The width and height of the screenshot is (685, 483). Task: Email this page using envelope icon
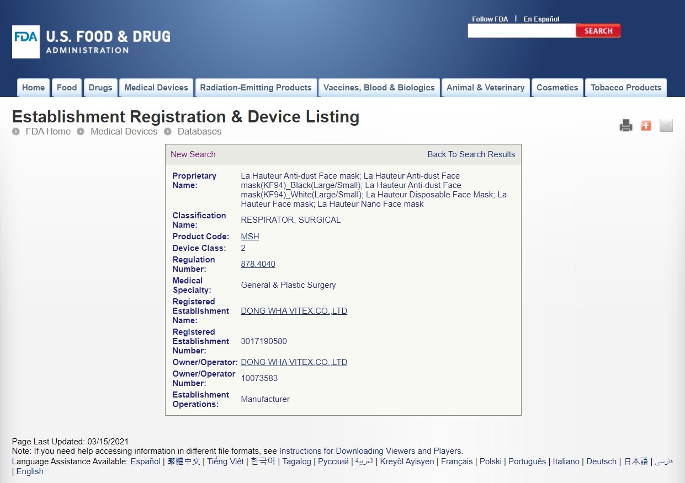coord(666,126)
